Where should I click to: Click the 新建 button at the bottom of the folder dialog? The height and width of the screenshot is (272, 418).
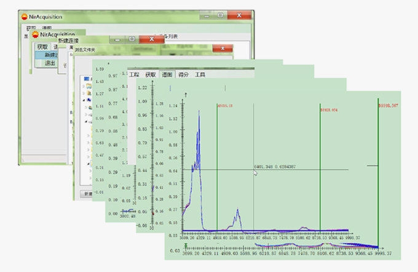coord(87,193)
